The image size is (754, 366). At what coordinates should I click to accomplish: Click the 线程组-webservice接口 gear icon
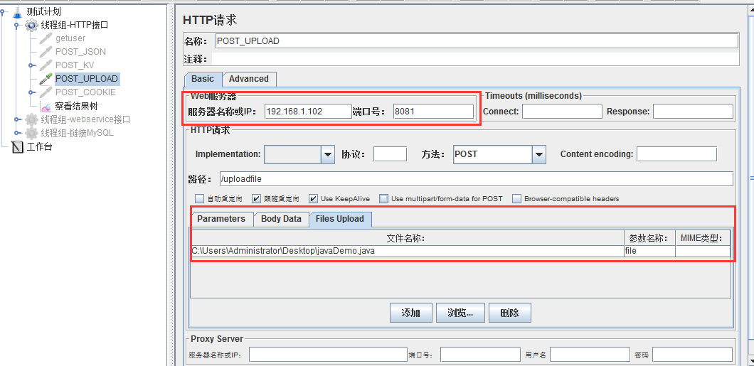click(32, 119)
